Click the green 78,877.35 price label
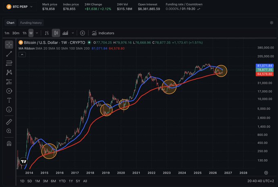 point(265,70)
